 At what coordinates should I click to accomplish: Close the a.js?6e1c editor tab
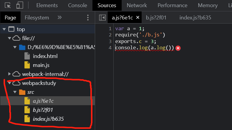[x=137, y=18]
